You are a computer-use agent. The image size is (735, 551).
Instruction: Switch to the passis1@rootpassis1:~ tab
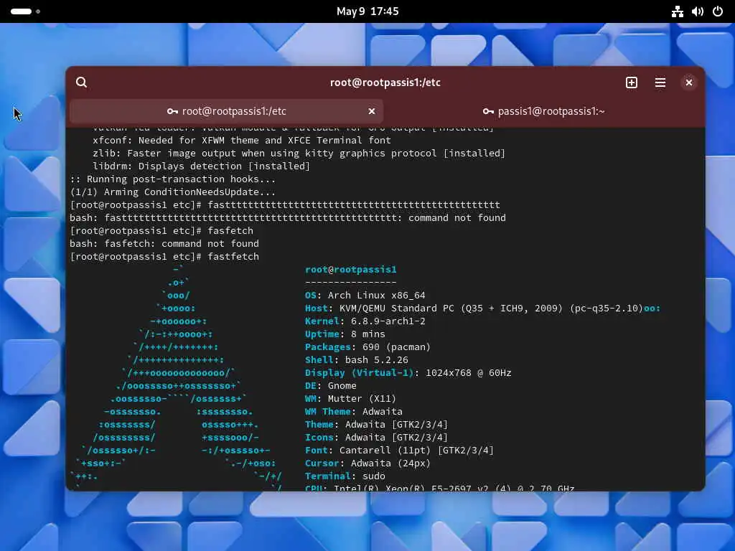544,111
